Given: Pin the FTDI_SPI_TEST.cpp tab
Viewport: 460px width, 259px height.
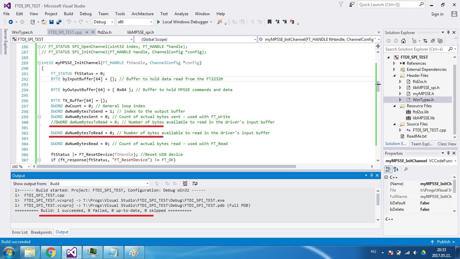Looking at the screenshot, I should coord(87,32).
